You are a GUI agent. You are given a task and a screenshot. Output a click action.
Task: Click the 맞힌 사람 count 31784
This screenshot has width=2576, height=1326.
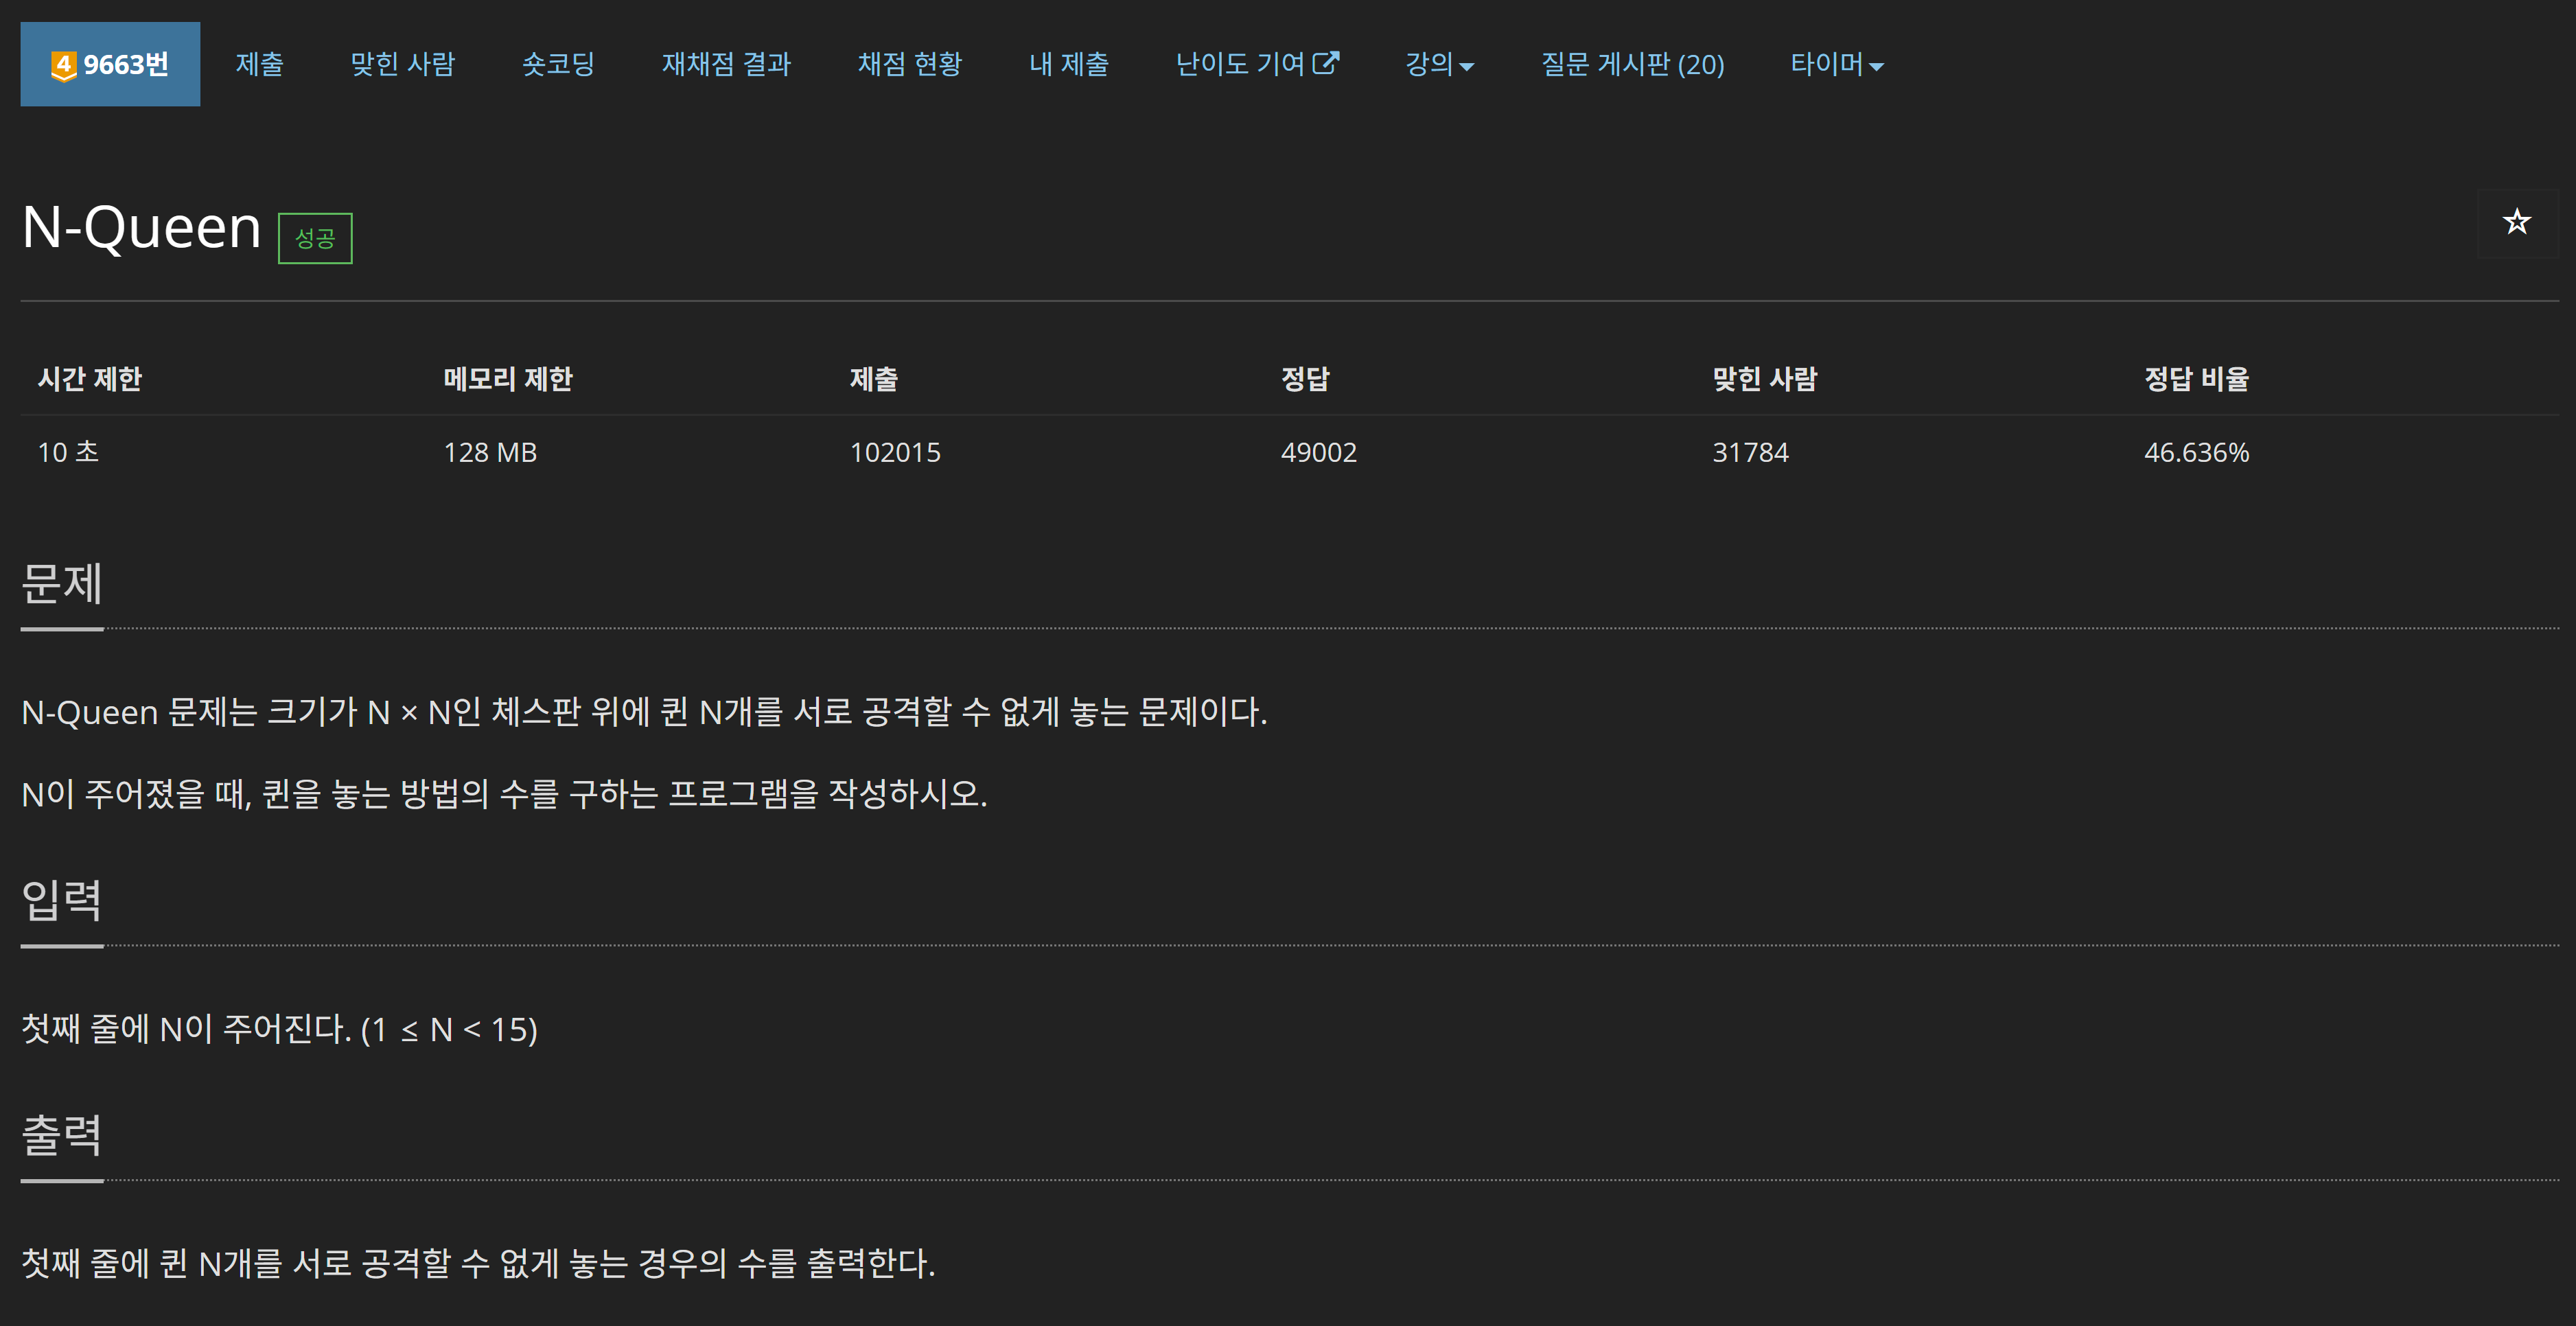point(1750,453)
